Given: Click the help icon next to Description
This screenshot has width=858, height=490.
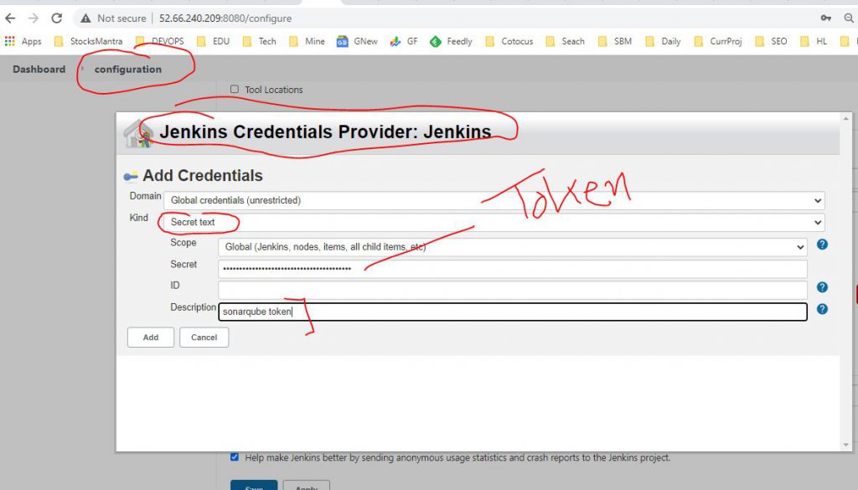Looking at the screenshot, I should pos(822,309).
